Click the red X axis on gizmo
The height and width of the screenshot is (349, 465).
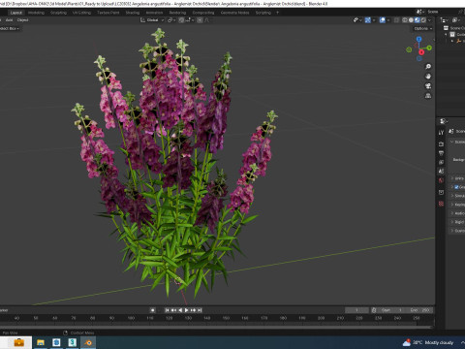pyautogui.click(x=421, y=52)
